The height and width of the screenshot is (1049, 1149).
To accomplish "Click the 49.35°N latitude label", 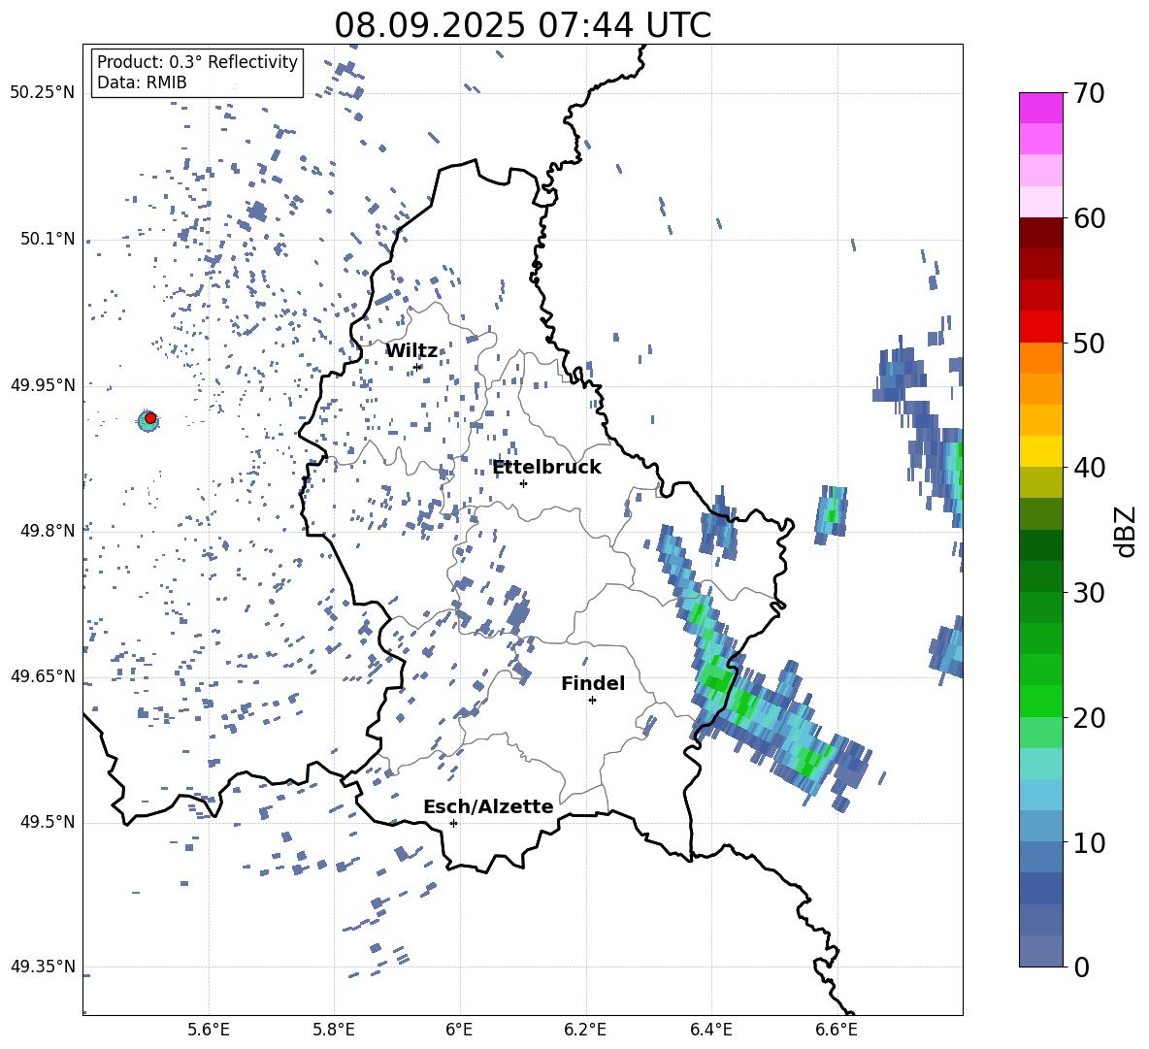I will pos(43,967).
